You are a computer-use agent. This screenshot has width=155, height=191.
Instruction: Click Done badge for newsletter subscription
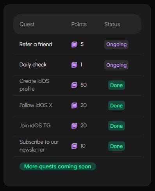(116, 146)
